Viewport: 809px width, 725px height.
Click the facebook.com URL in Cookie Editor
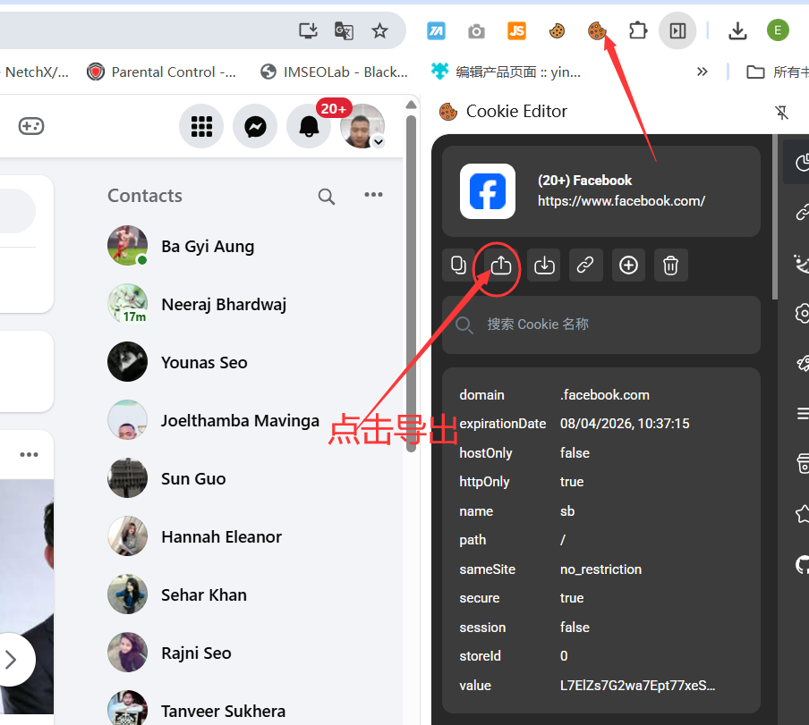621,201
